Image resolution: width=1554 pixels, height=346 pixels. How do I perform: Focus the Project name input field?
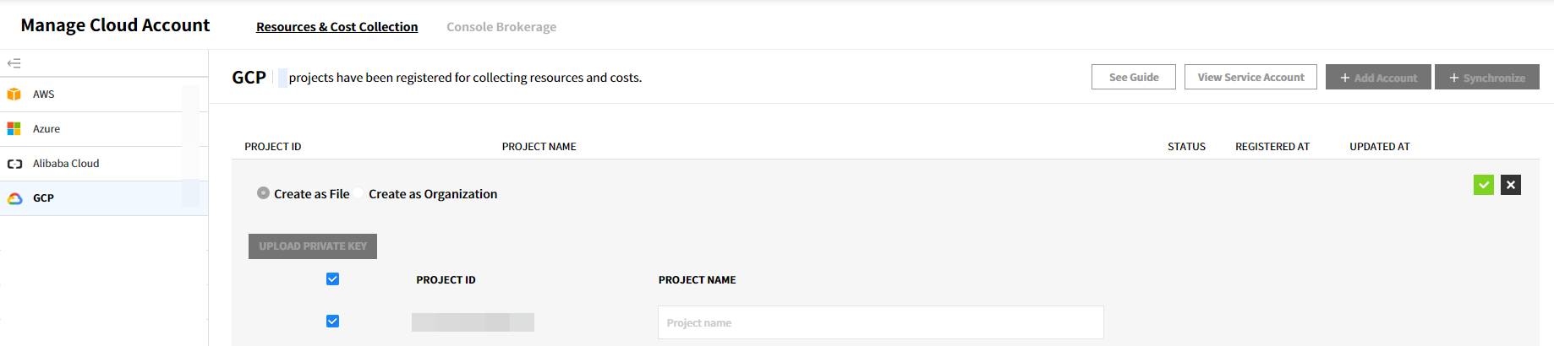880,322
